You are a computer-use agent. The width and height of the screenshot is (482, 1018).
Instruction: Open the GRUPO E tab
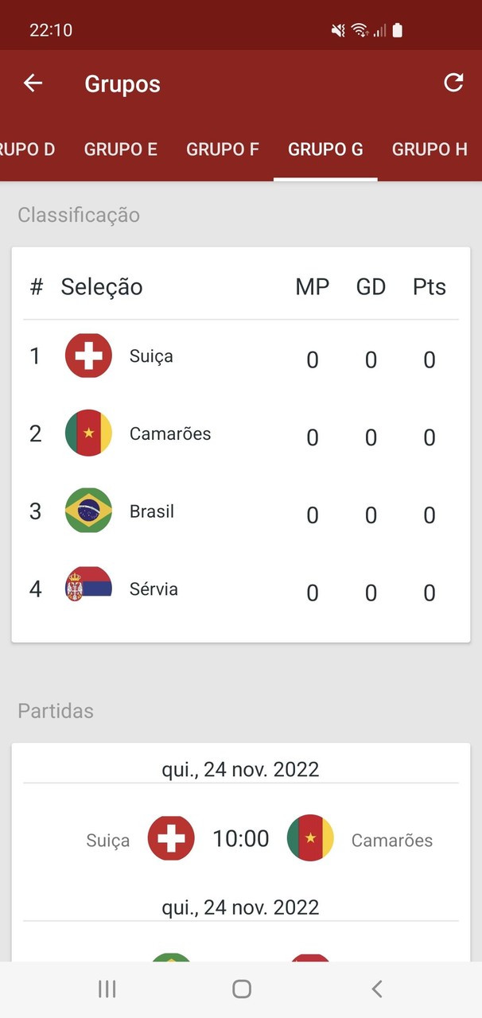click(121, 150)
